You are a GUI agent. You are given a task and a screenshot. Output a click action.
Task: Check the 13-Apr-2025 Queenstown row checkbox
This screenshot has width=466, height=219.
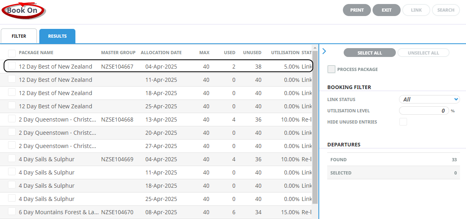point(12,119)
